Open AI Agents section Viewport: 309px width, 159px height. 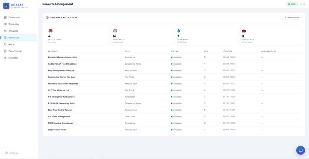[19, 31]
